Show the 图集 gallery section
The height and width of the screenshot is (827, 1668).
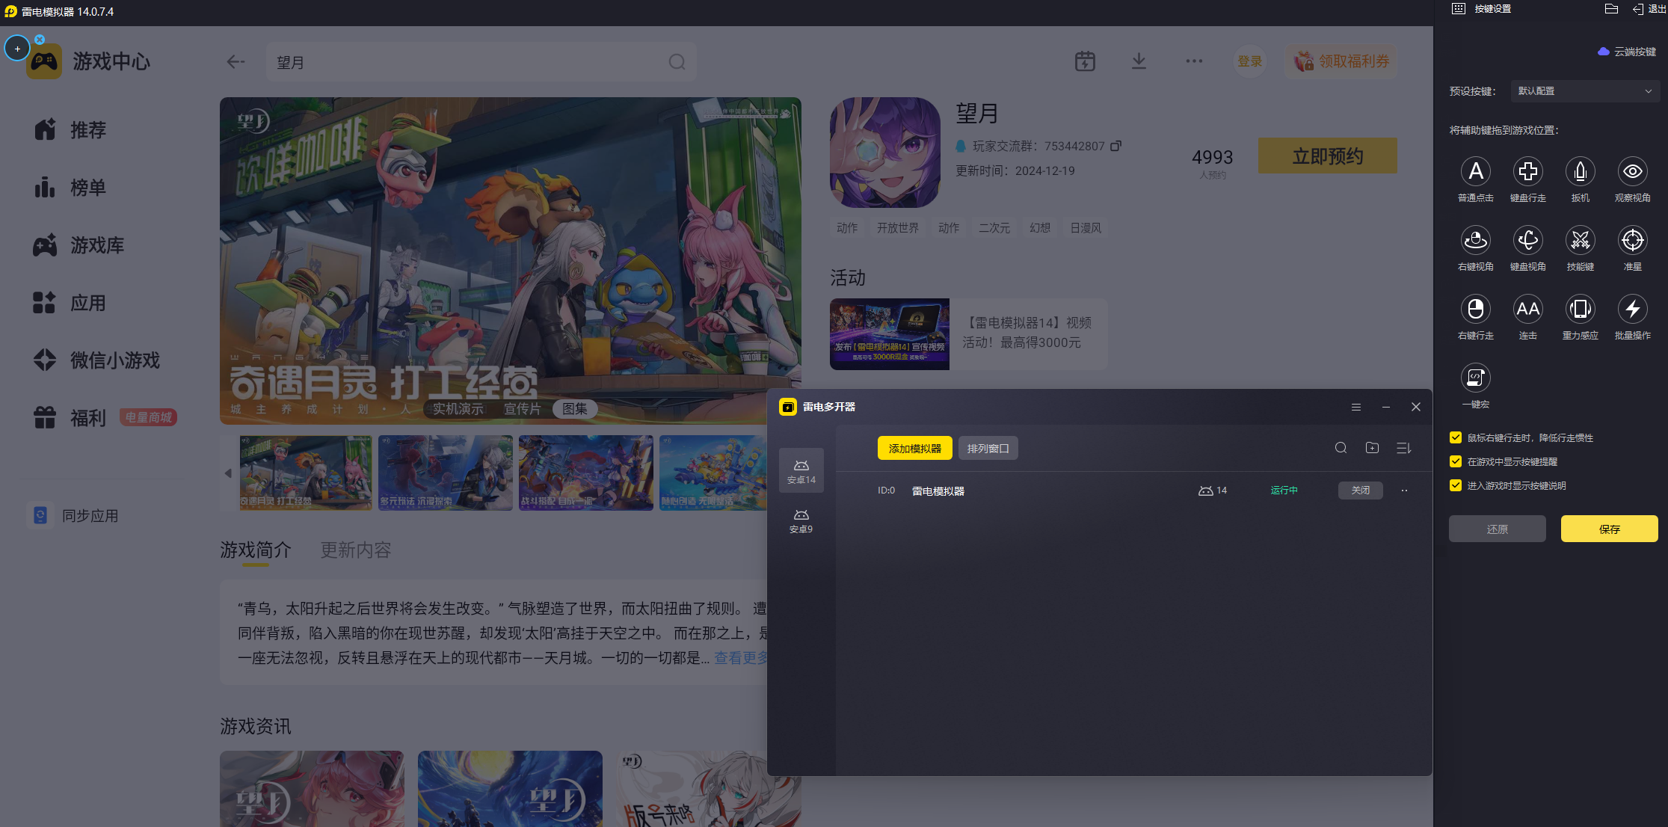575,409
